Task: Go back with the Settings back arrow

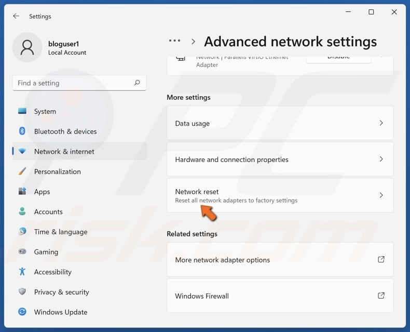Action: coord(16,16)
